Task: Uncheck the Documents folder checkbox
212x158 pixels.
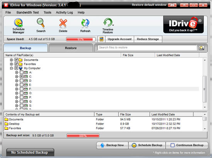Action: [16, 60]
